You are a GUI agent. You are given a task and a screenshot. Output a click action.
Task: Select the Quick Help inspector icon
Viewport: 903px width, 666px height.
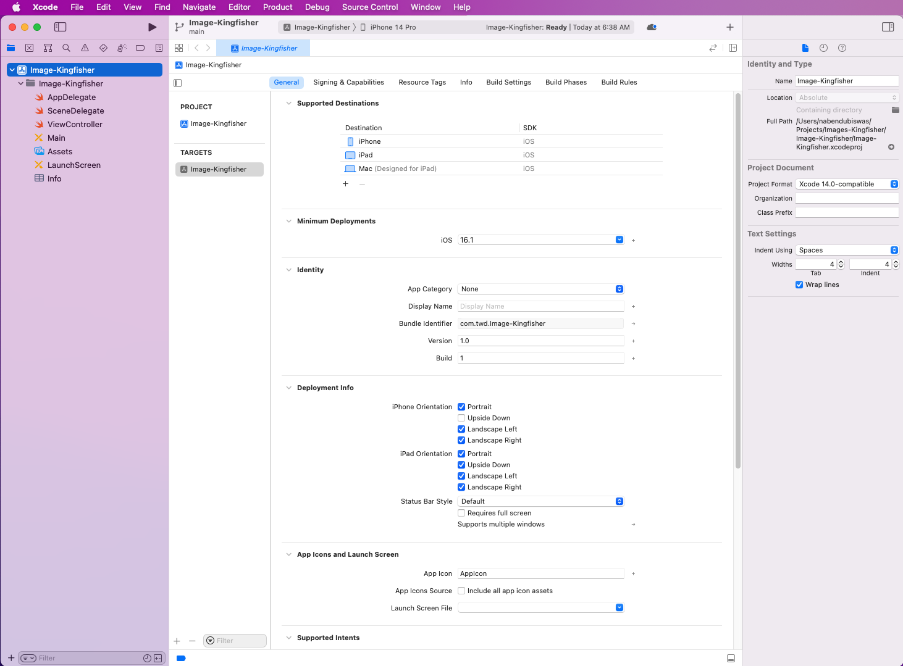pos(842,48)
